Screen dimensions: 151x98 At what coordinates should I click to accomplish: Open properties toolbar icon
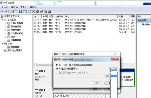click(37, 11)
